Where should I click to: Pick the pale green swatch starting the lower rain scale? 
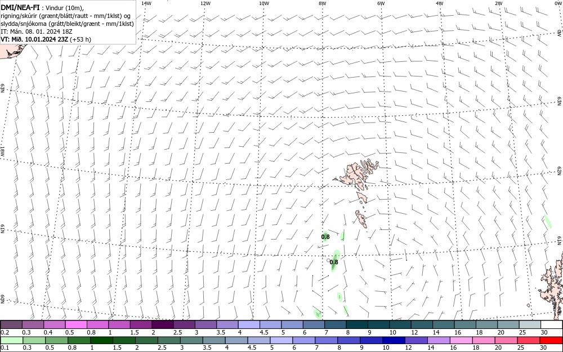(x=11, y=340)
